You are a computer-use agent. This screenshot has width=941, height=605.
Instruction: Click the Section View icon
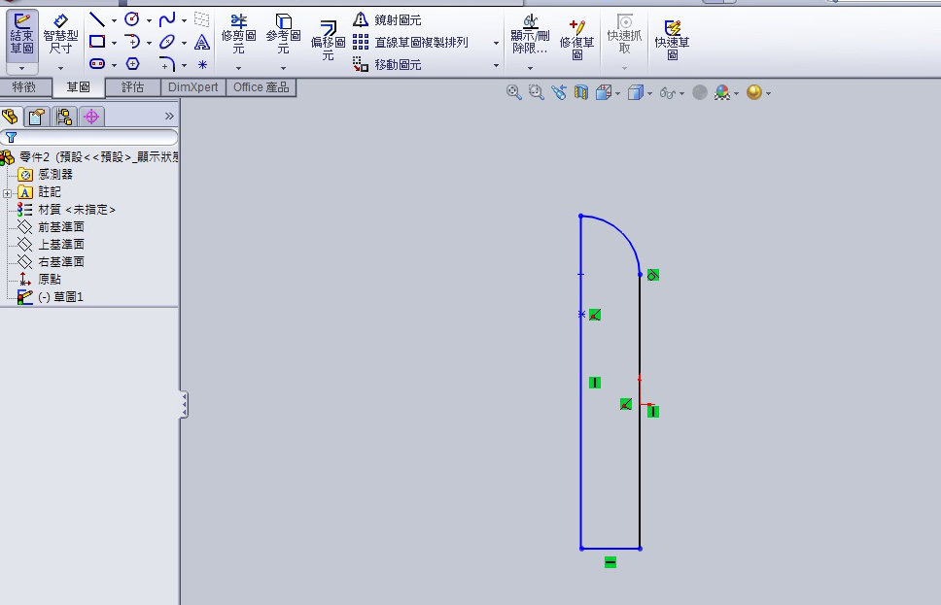point(581,92)
